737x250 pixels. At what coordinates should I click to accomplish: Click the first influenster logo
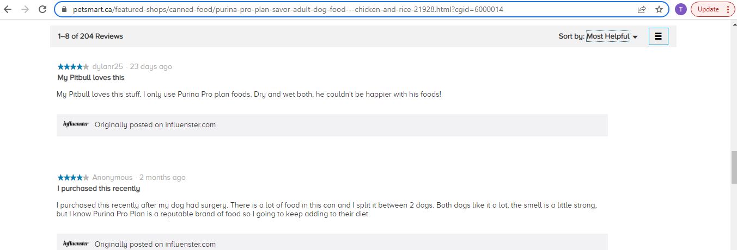[x=76, y=124]
